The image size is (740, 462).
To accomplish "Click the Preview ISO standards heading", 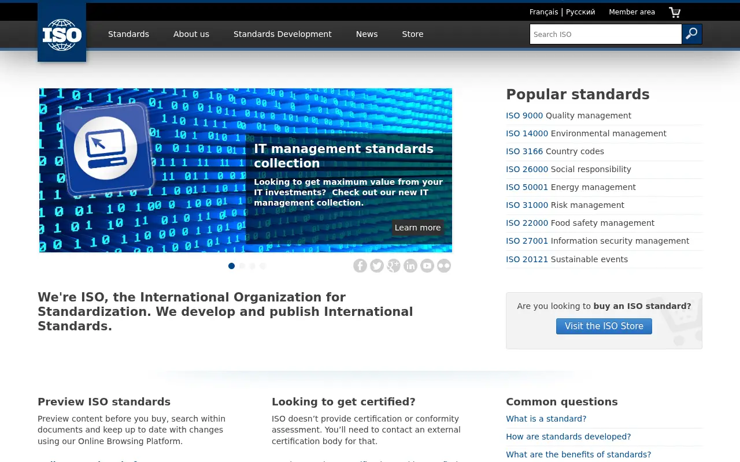I will click(104, 402).
